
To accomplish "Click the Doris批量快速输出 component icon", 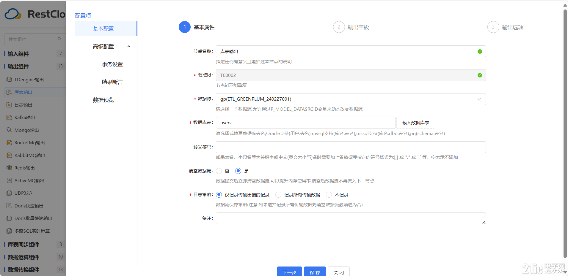I will click(x=9, y=218).
